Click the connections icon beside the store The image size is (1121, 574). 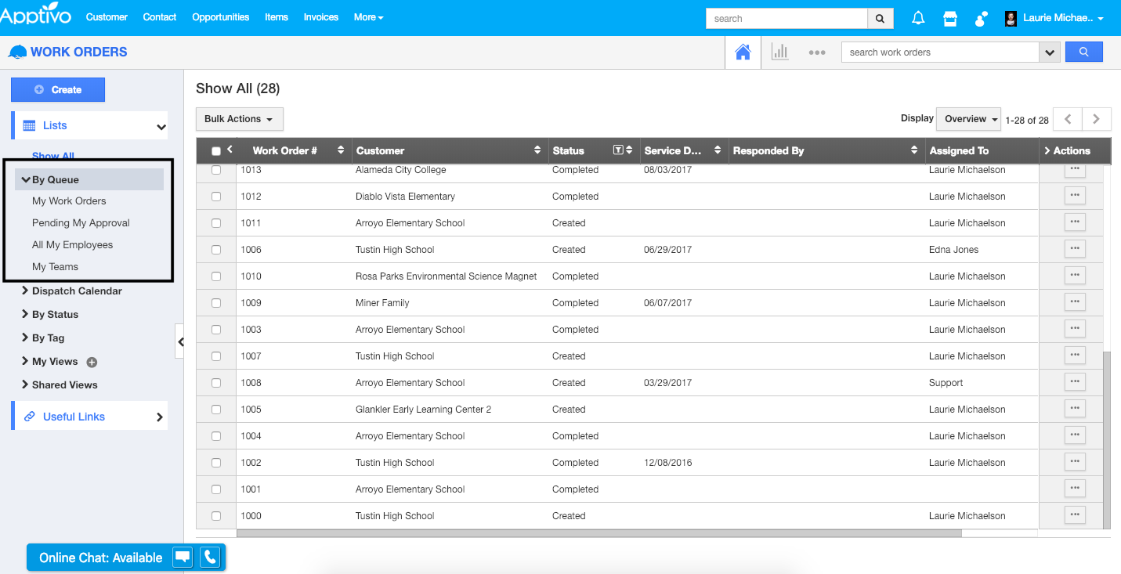pos(980,18)
